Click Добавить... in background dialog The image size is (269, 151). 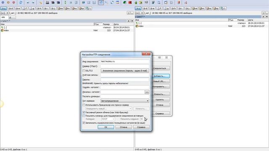[161, 76]
